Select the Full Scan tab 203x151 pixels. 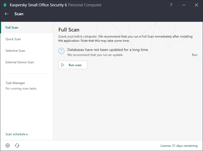click(12, 28)
